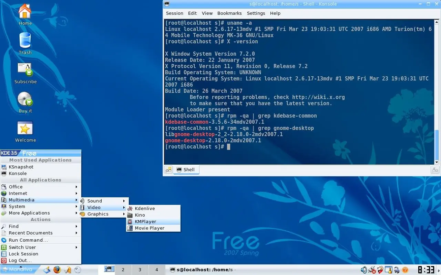Click the kdebase-common-3.5.6 output line in terminal
Viewport: 441px width, 275px height.
pyautogui.click(x=215, y=122)
